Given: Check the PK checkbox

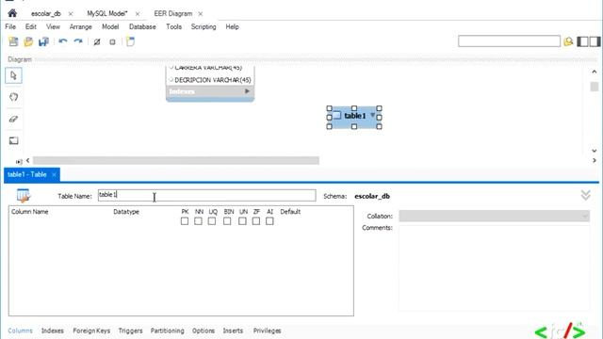Looking at the screenshot, I should tap(185, 221).
